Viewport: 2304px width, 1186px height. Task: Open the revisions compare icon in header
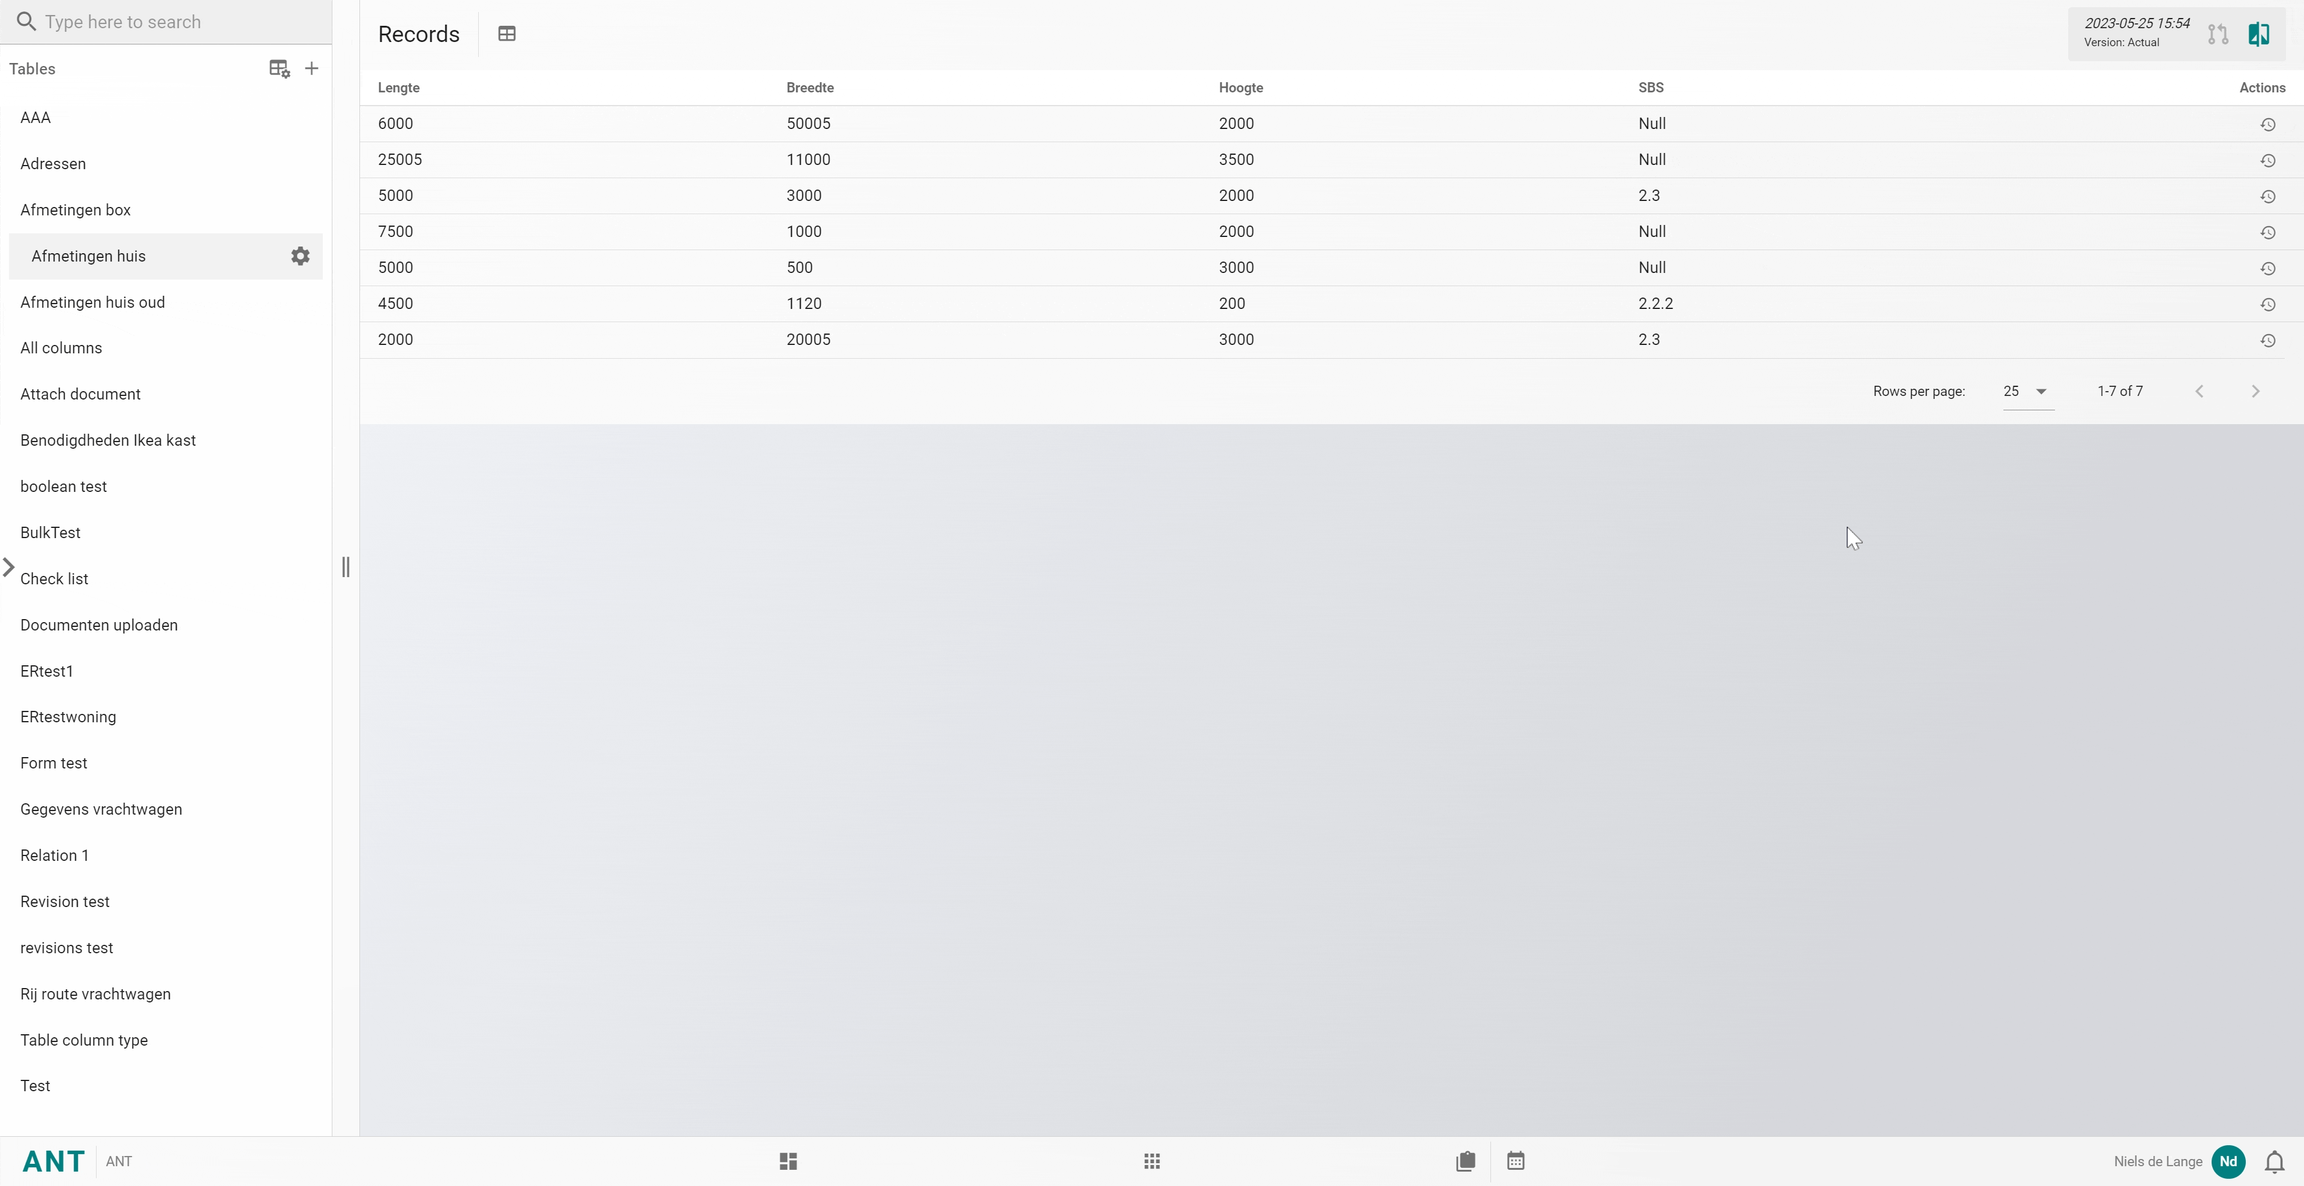click(x=2217, y=34)
